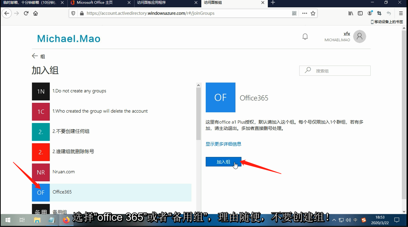Screen dimensions: 408x227
Task: Open File Explorer from the taskbar
Action: click(37, 220)
